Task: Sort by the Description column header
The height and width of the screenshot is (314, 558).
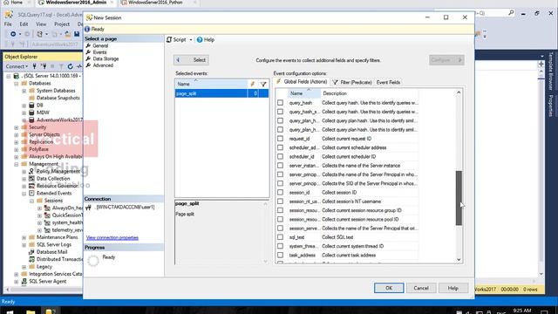Action: pyautogui.click(x=370, y=93)
